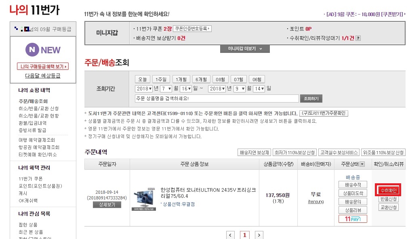Select the 오늘 period button
Viewport: 408px width, 239px height.
coord(142,79)
